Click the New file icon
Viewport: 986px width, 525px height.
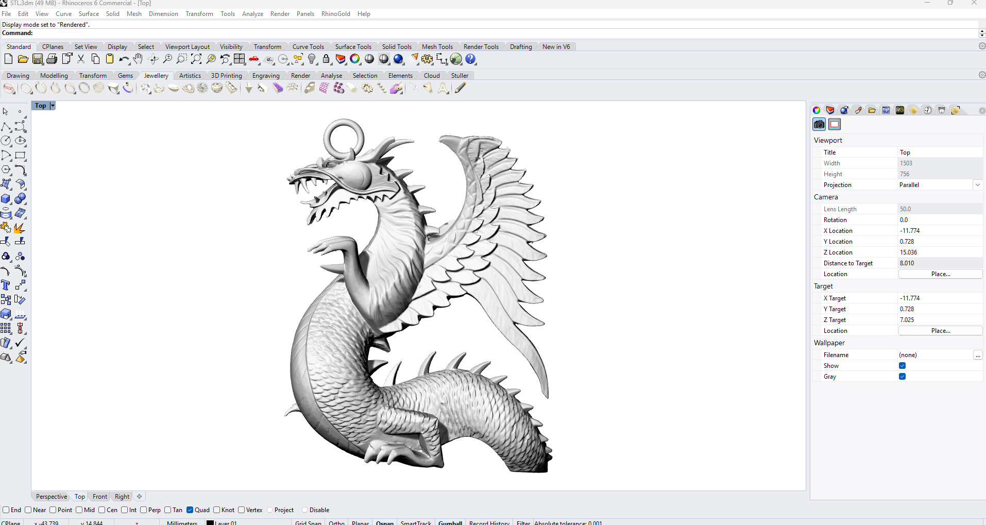coord(8,59)
